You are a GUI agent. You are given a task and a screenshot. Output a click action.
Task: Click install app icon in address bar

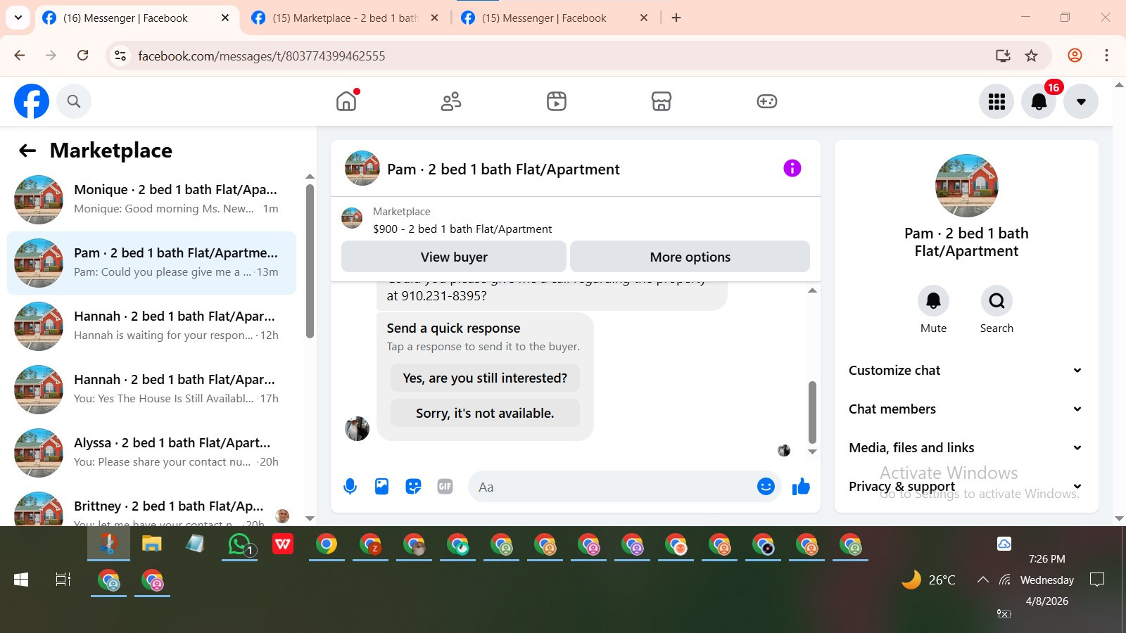pyautogui.click(x=1003, y=56)
